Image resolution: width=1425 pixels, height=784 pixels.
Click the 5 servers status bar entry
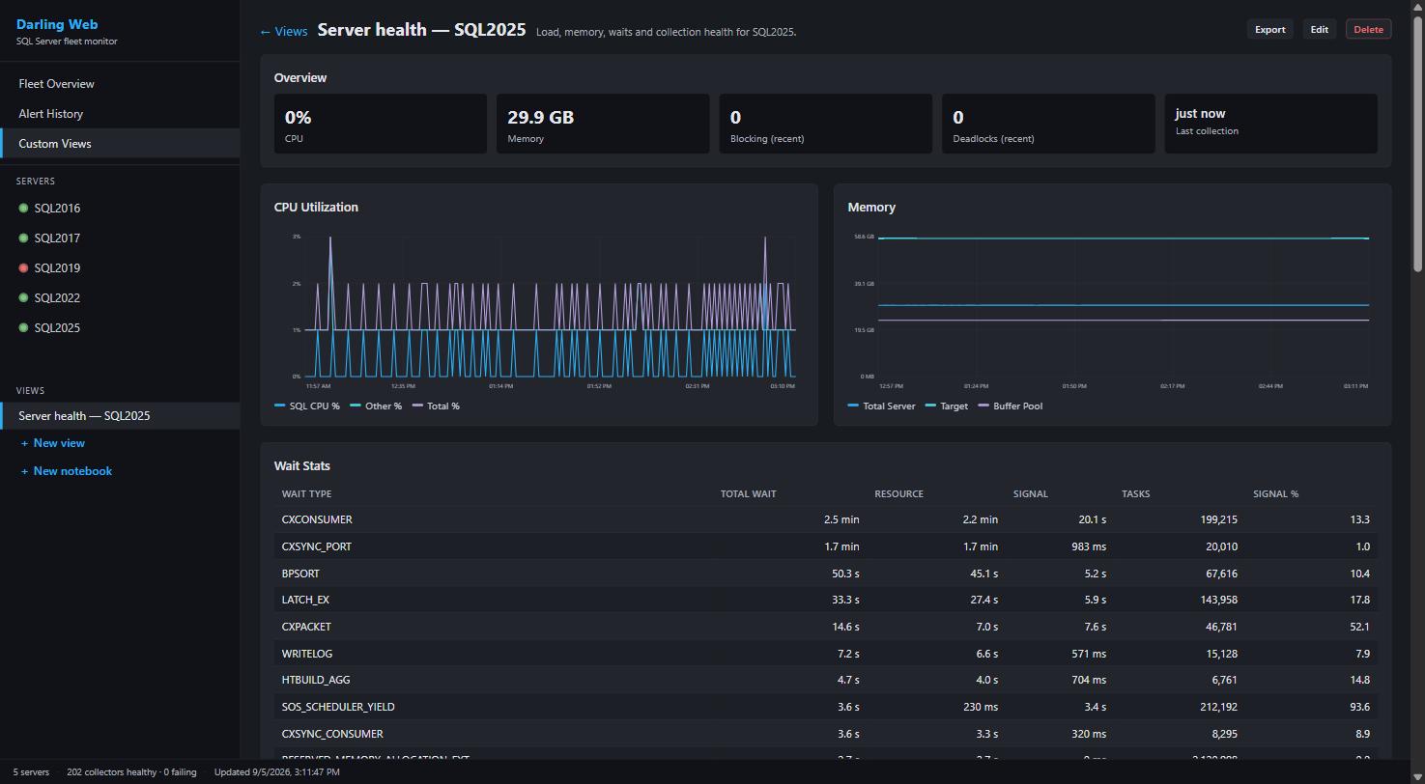click(31, 772)
